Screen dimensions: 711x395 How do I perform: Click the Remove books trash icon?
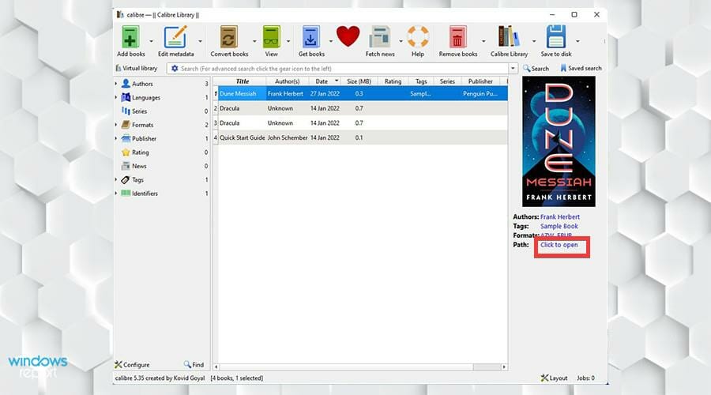(457, 36)
